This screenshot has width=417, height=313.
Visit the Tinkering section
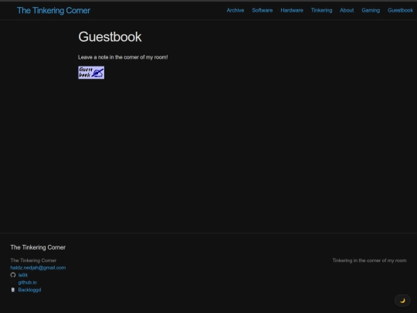point(321,10)
